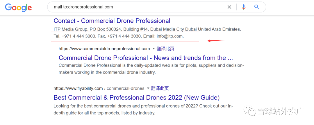Clear the search query with X icon

tap(229, 7)
